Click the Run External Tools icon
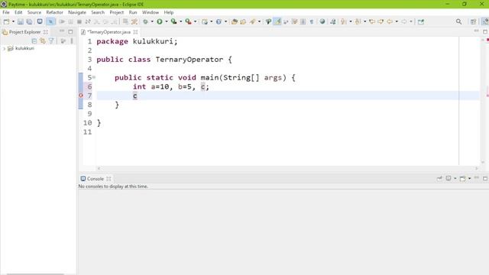Screen dimensions: 489x275 click(x=188, y=21)
